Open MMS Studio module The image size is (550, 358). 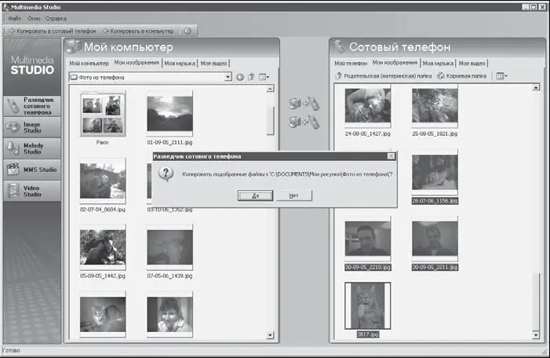click(x=32, y=170)
